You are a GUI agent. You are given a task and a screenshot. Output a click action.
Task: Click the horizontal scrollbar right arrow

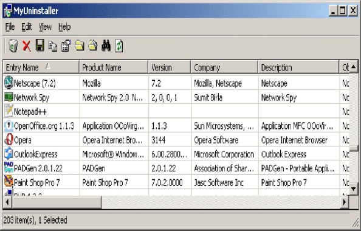tap(344, 202)
